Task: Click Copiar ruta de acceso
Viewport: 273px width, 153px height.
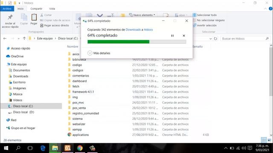Action: pos(55,20)
